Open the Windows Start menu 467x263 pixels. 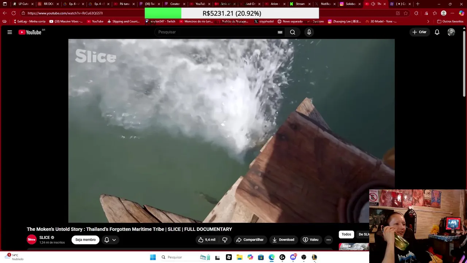[153, 257]
